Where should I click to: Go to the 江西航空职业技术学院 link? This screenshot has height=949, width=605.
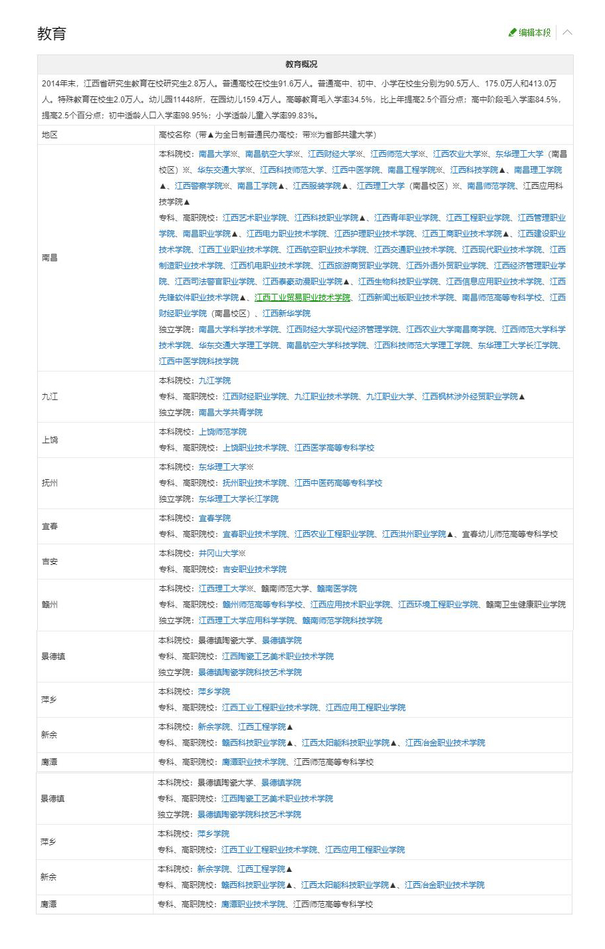(x=326, y=250)
